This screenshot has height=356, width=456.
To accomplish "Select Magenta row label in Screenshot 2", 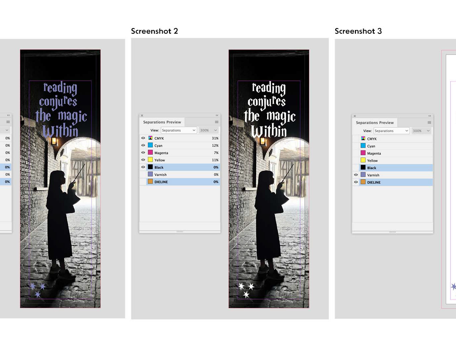I will click(161, 153).
